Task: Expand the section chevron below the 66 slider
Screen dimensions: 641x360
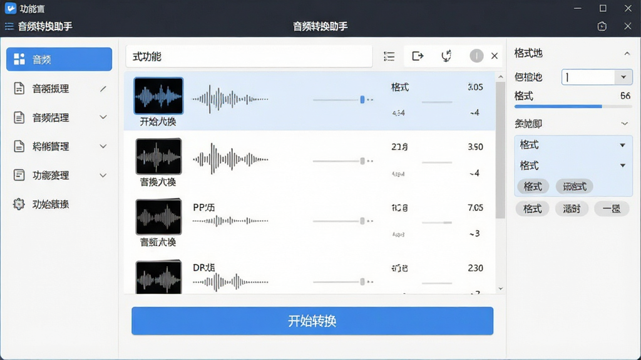Action: coord(624,124)
